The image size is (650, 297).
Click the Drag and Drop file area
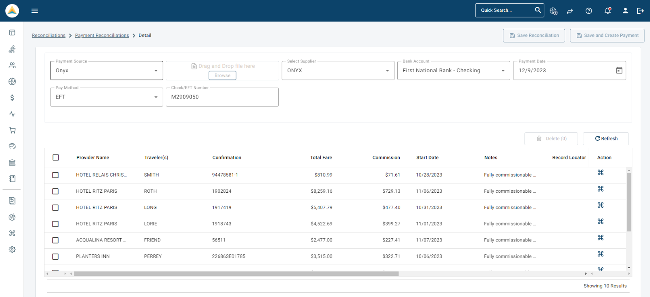(222, 71)
